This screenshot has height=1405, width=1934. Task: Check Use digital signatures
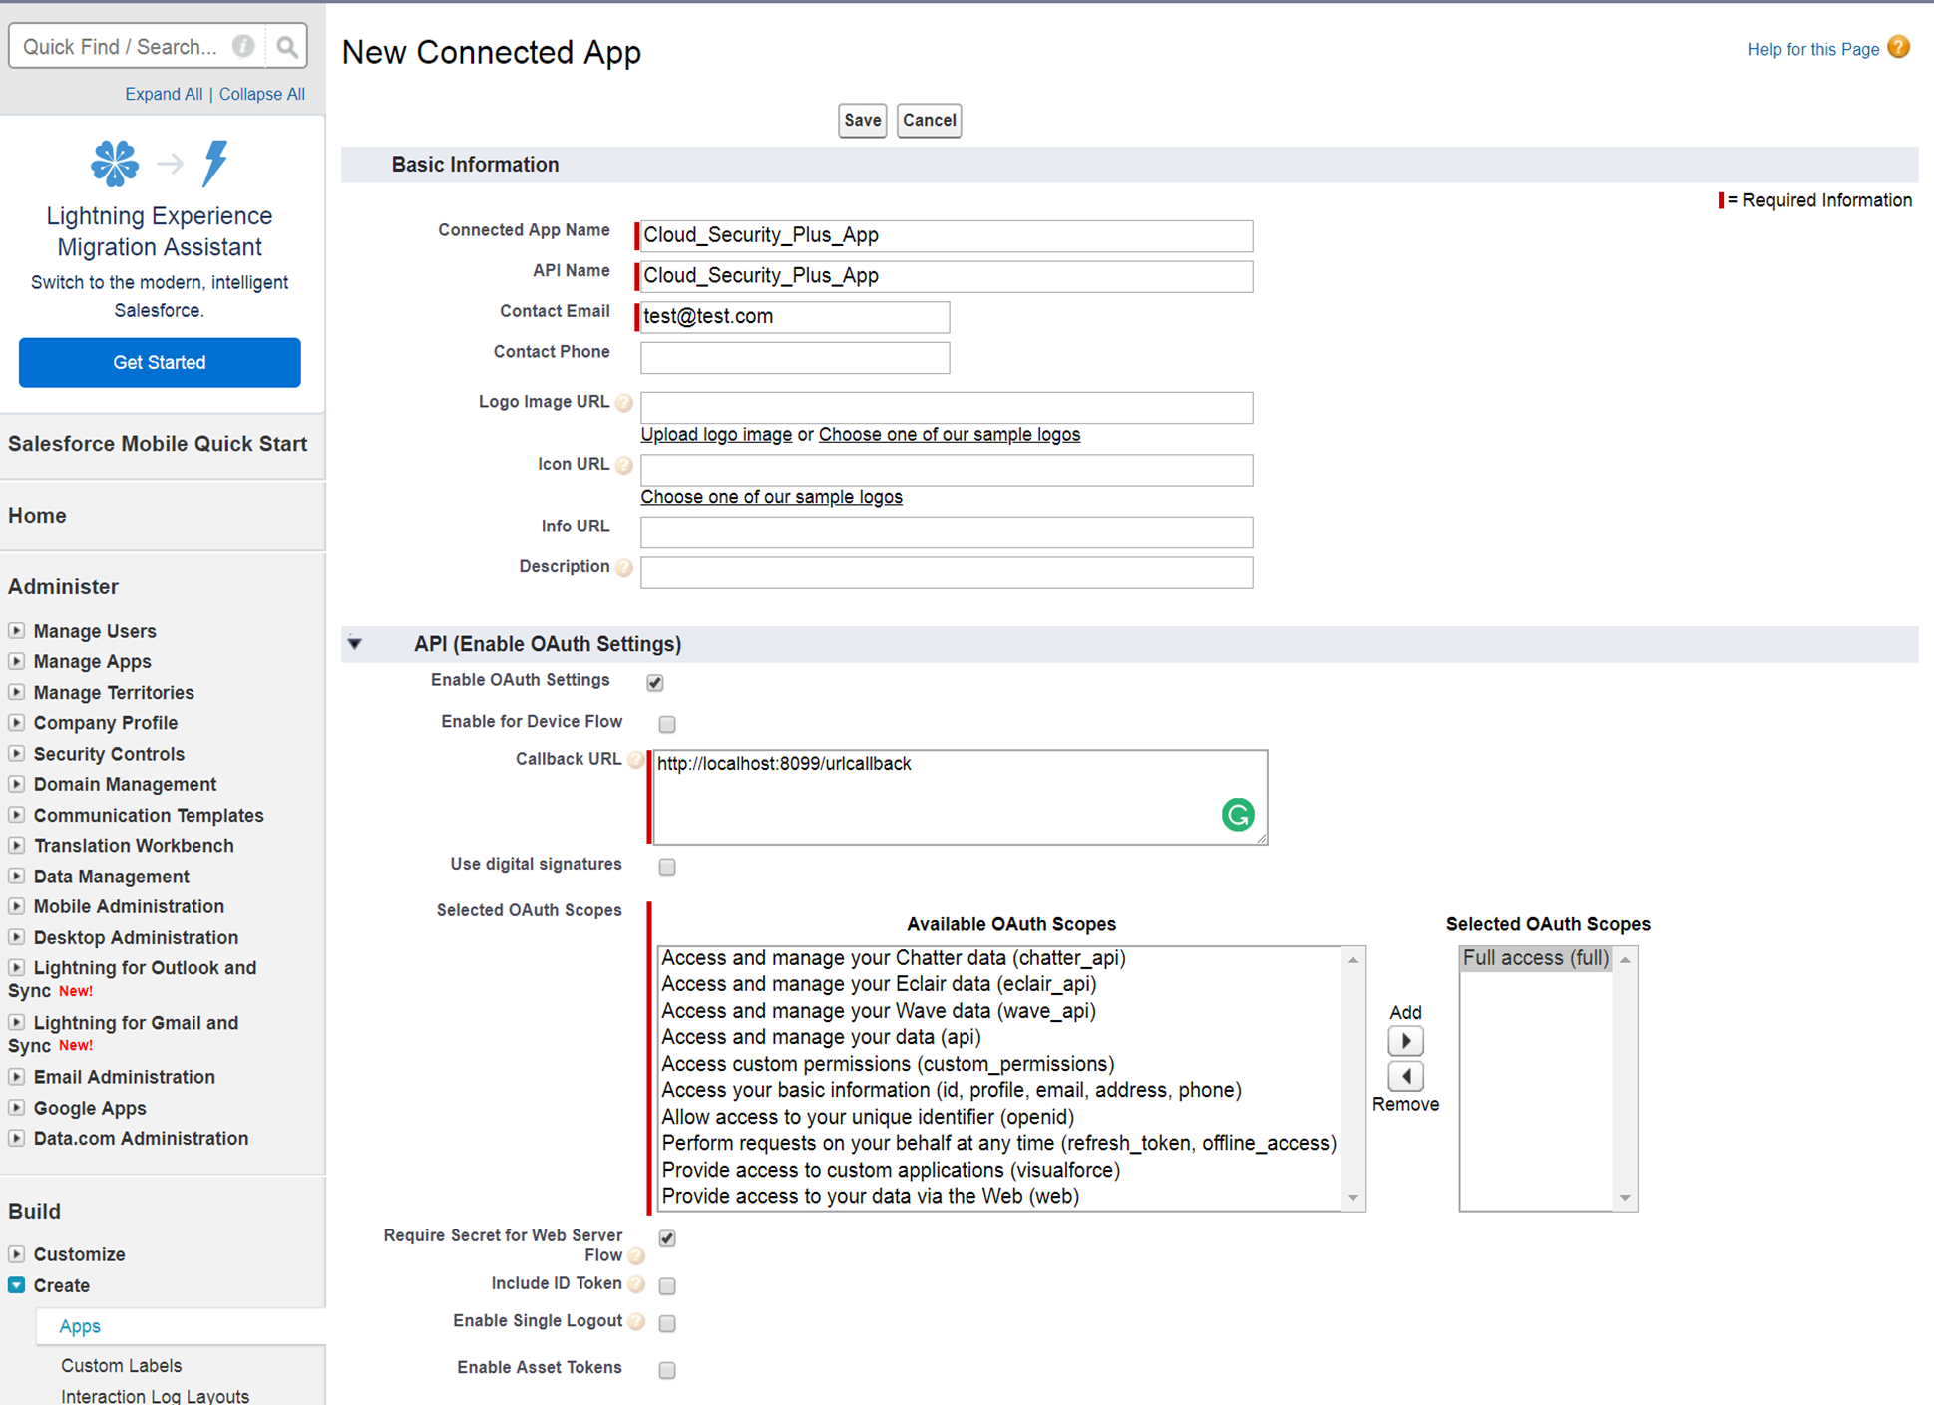(666, 867)
